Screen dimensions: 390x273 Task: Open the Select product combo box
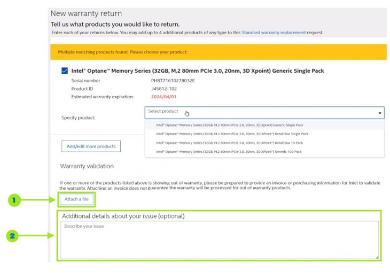point(264,112)
